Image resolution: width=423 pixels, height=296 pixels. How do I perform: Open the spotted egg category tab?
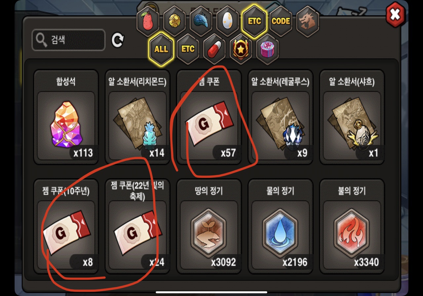[x=228, y=21]
